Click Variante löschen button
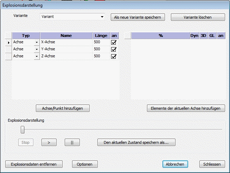 198,17
